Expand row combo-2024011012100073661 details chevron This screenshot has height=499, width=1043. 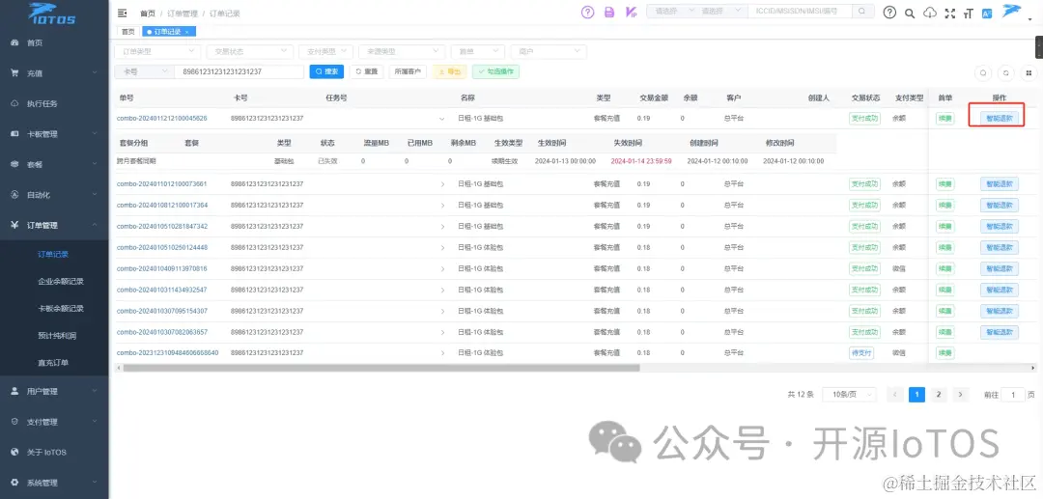(442, 184)
